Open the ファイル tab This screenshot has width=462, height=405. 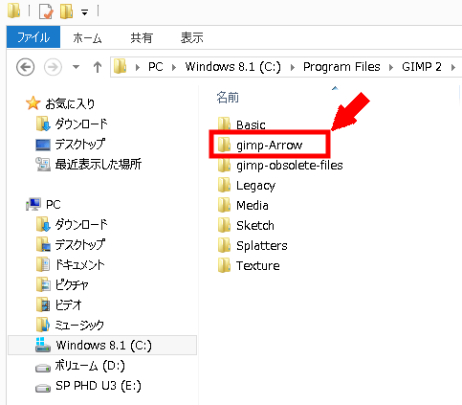pyautogui.click(x=33, y=37)
